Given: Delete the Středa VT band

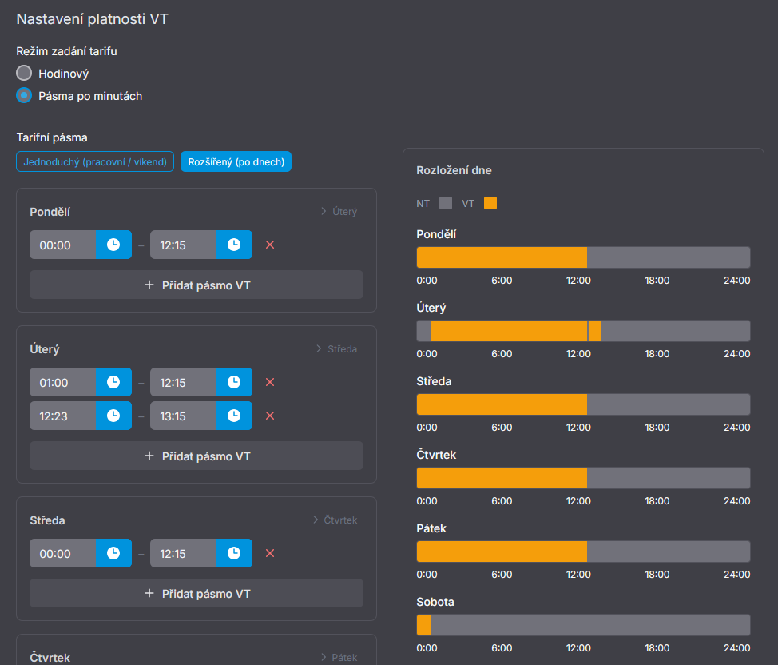Looking at the screenshot, I should coord(270,553).
